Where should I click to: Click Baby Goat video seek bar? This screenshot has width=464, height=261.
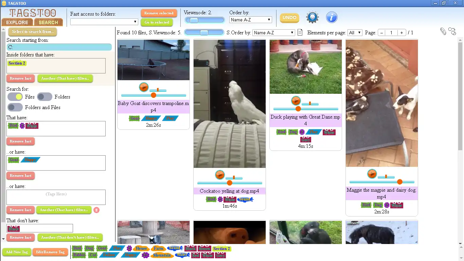(x=154, y=95)
